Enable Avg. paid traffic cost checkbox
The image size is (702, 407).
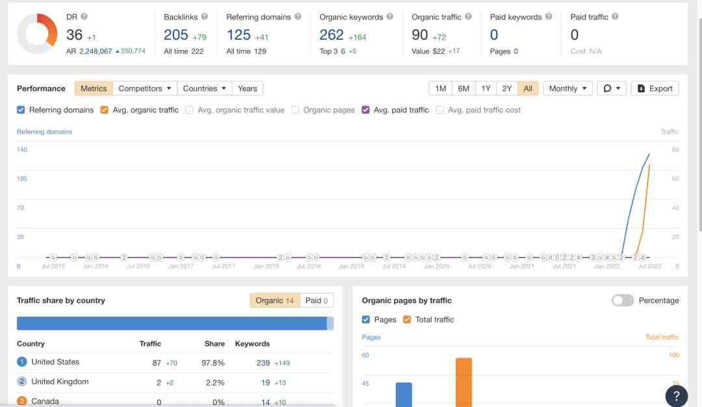coord(440,110)
